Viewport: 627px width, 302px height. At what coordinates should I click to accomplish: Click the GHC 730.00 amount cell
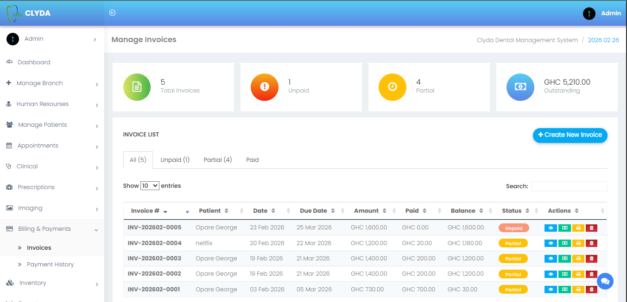(x=367, y=290)
